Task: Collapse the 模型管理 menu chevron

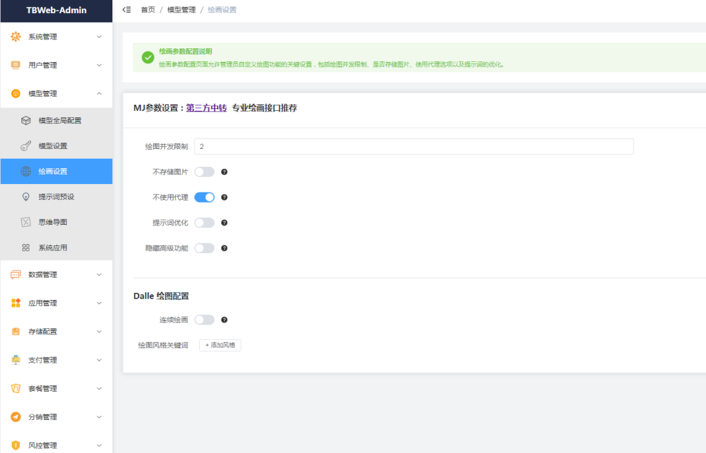Action: [x=99, y=94]
